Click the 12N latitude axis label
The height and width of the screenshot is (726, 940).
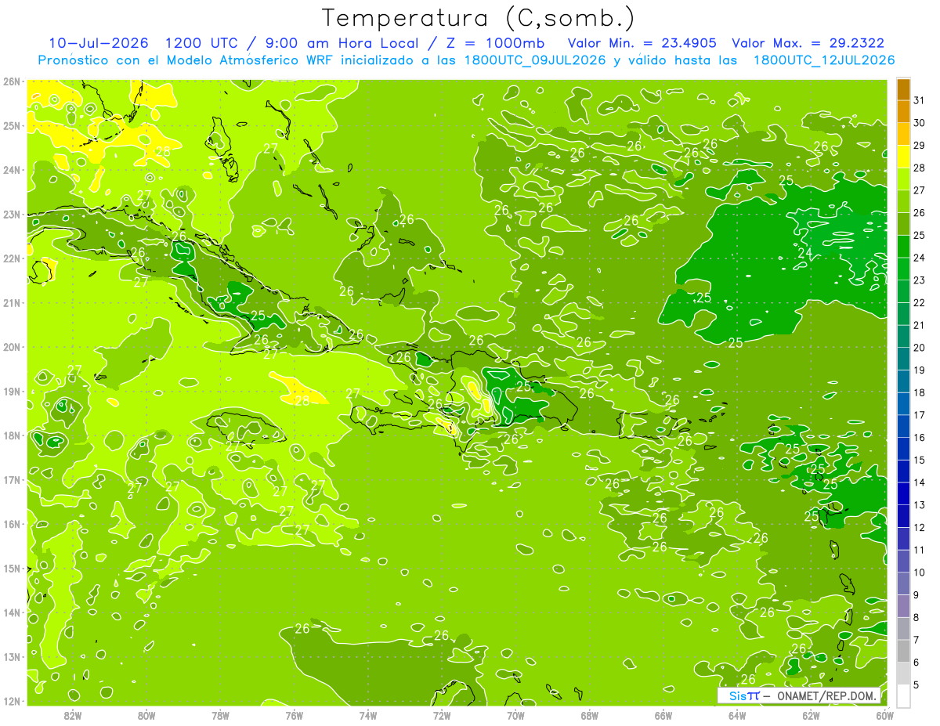point(12,701)
